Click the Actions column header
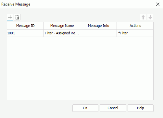The width and height of the screenshot is (163, 118). pyautogui.click(x=135, y=26)
